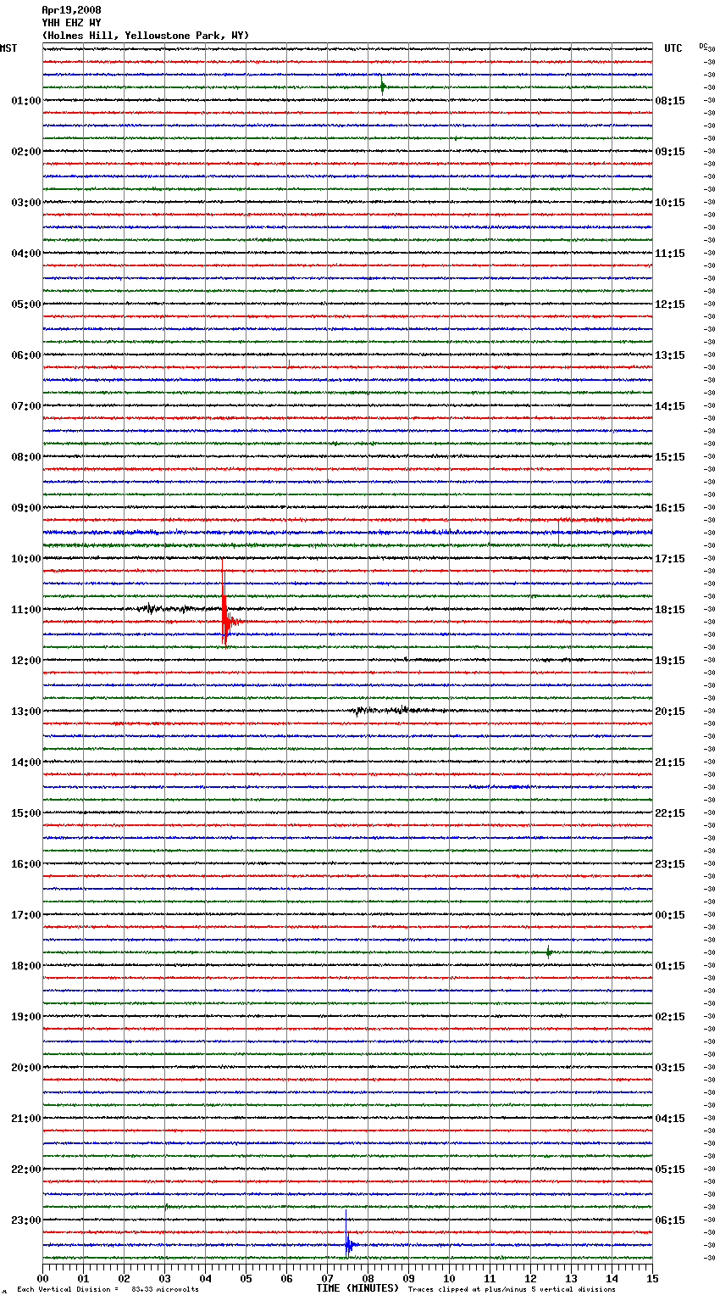Screen dimensions: 720x1301
Task: Click the 12:15 UTC time label
Action: pos(670,304)
